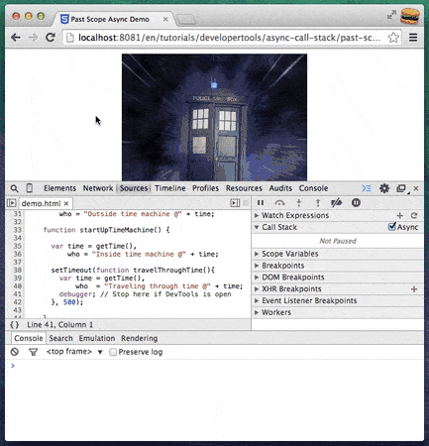Click the fullscreen arrows icon

coord(391,15)
